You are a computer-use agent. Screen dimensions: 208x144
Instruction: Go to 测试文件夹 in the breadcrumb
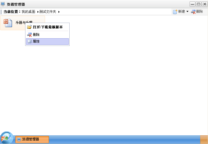pyautogui.click(x=48, y=12)
